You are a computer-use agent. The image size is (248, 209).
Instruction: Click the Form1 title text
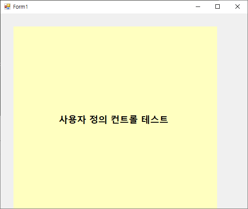(20, 7)
